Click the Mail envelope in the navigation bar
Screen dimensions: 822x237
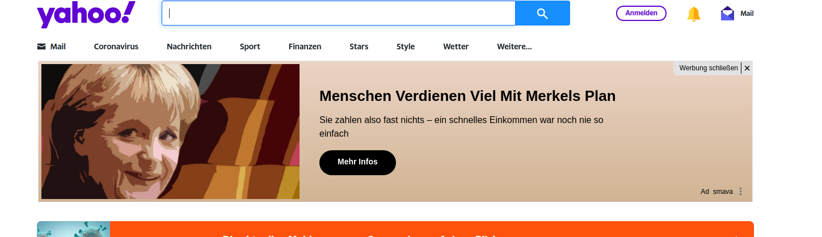pyautogui.click(x=41, y=46)
